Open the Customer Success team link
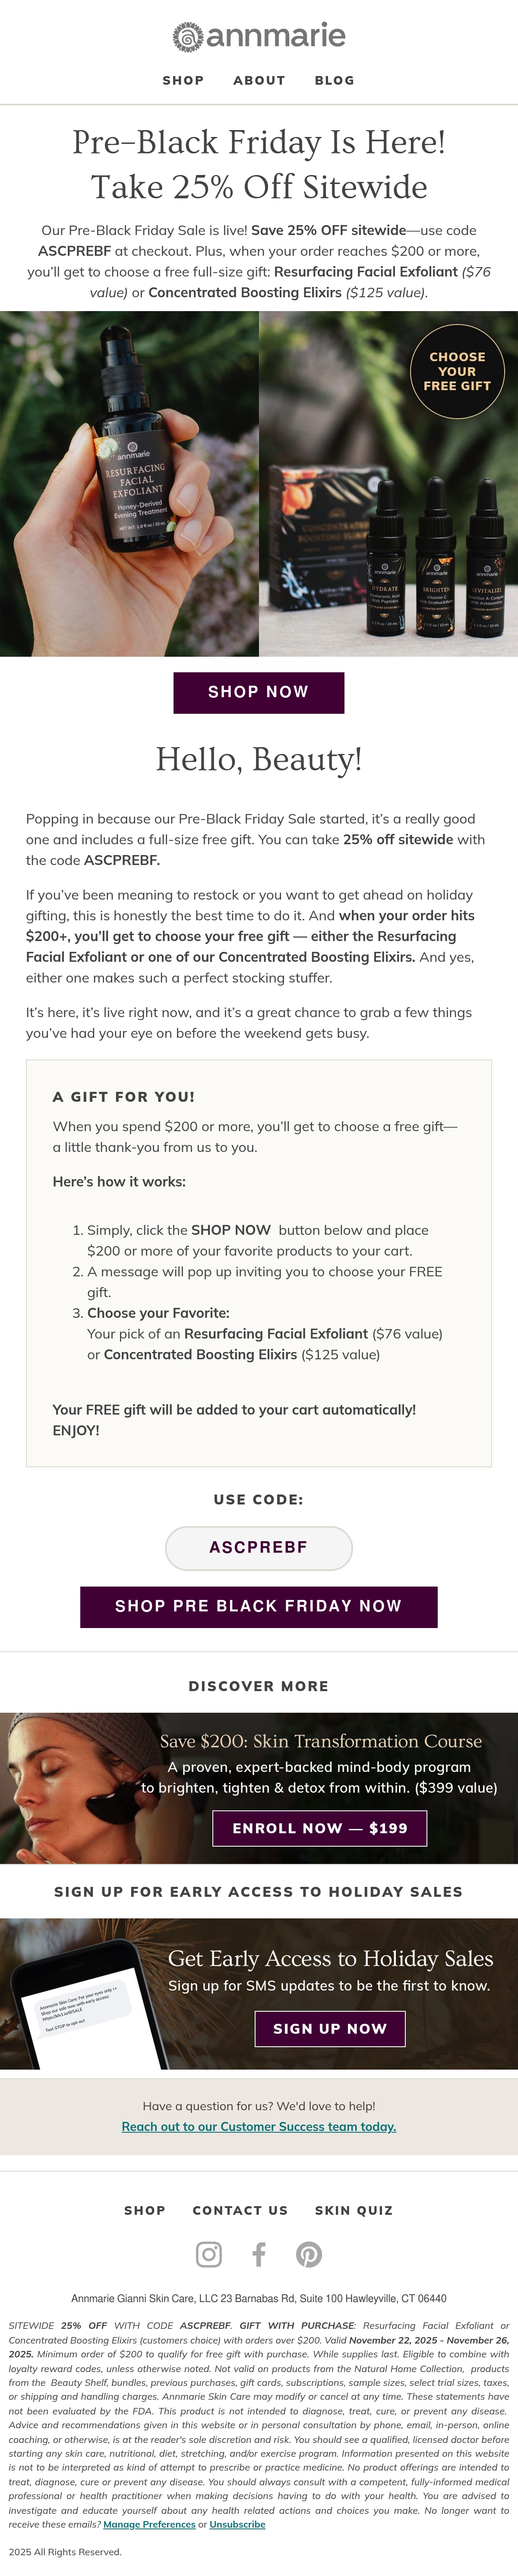The height and width of the screenshot is (2576, 518). tap(259, 2126)
